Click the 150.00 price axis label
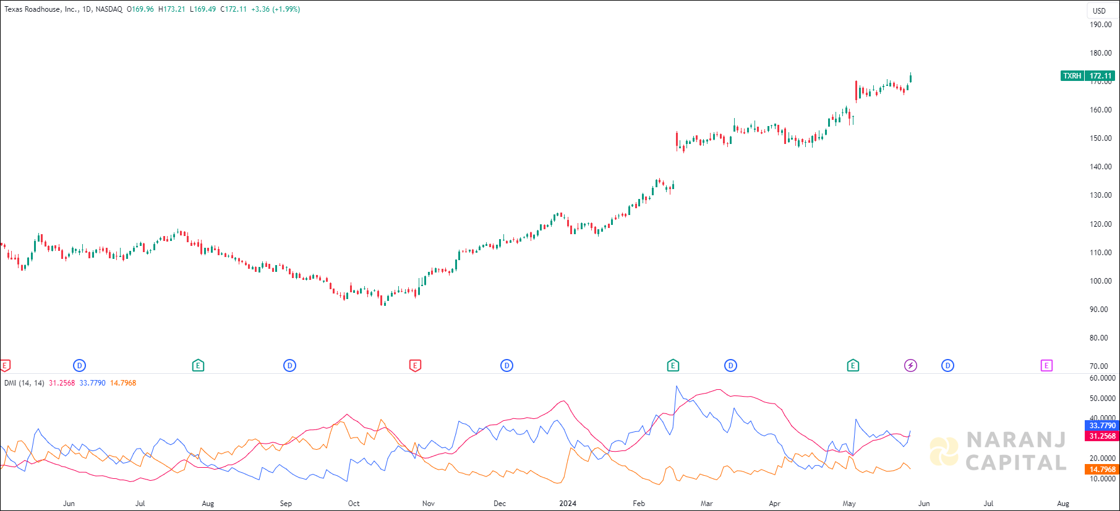Screen dimensions: 1120x511 point(1101,138)
